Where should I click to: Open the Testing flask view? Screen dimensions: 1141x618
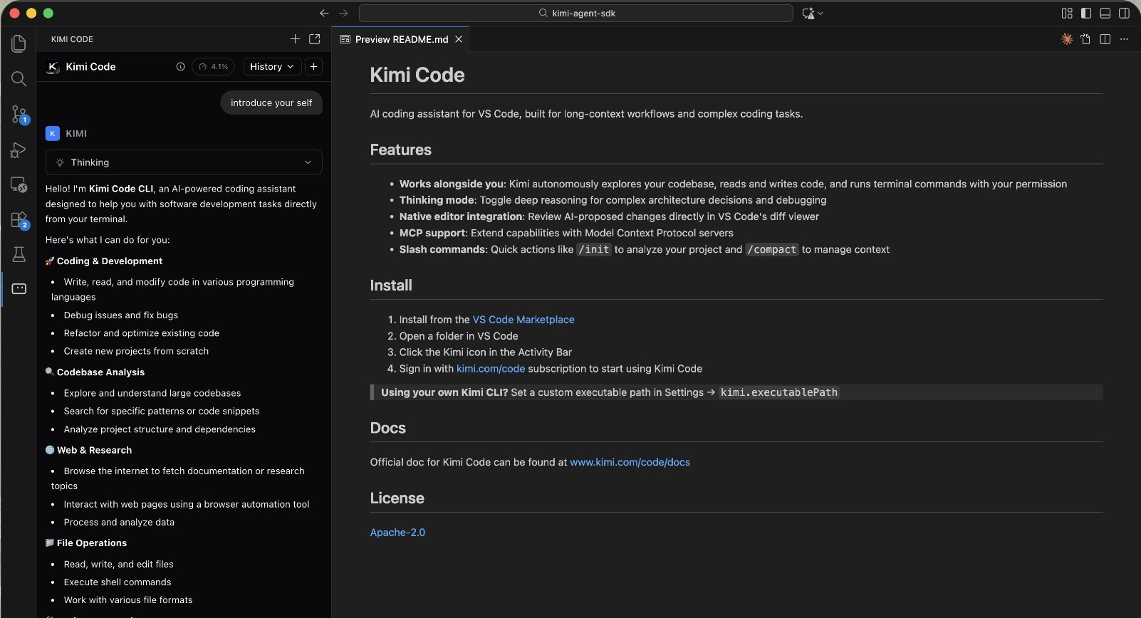tap(19, 254)
